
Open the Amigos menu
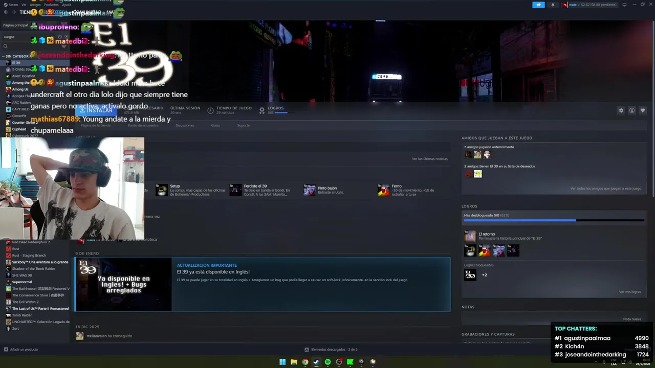[x=35, y=5]
